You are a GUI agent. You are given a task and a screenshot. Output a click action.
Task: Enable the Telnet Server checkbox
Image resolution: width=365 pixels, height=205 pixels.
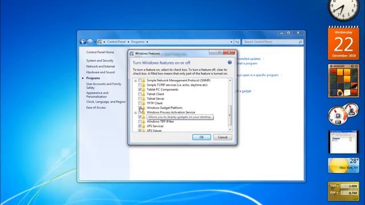pyautogui.click(x=140, y=99)
